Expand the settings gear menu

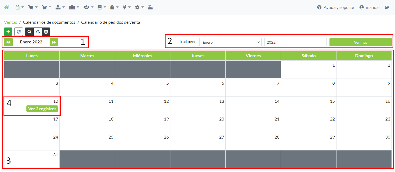point(139,7)
